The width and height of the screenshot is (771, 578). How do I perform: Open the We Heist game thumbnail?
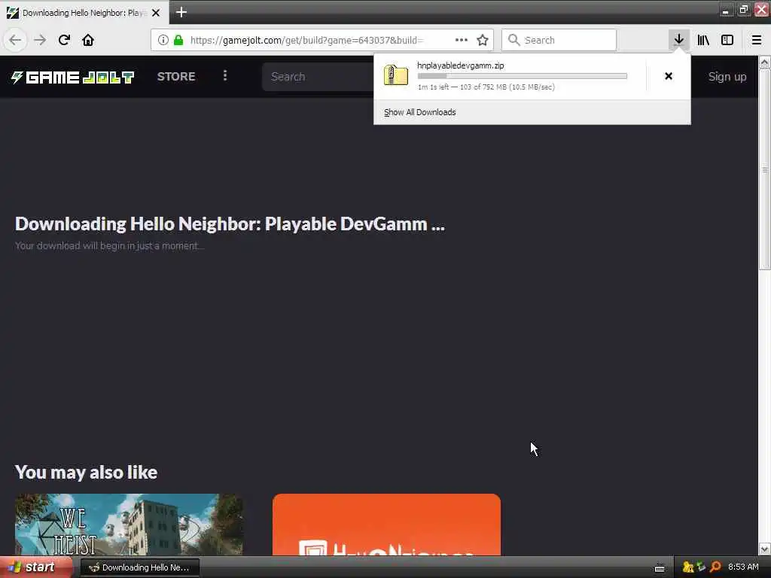pos(129,525)
